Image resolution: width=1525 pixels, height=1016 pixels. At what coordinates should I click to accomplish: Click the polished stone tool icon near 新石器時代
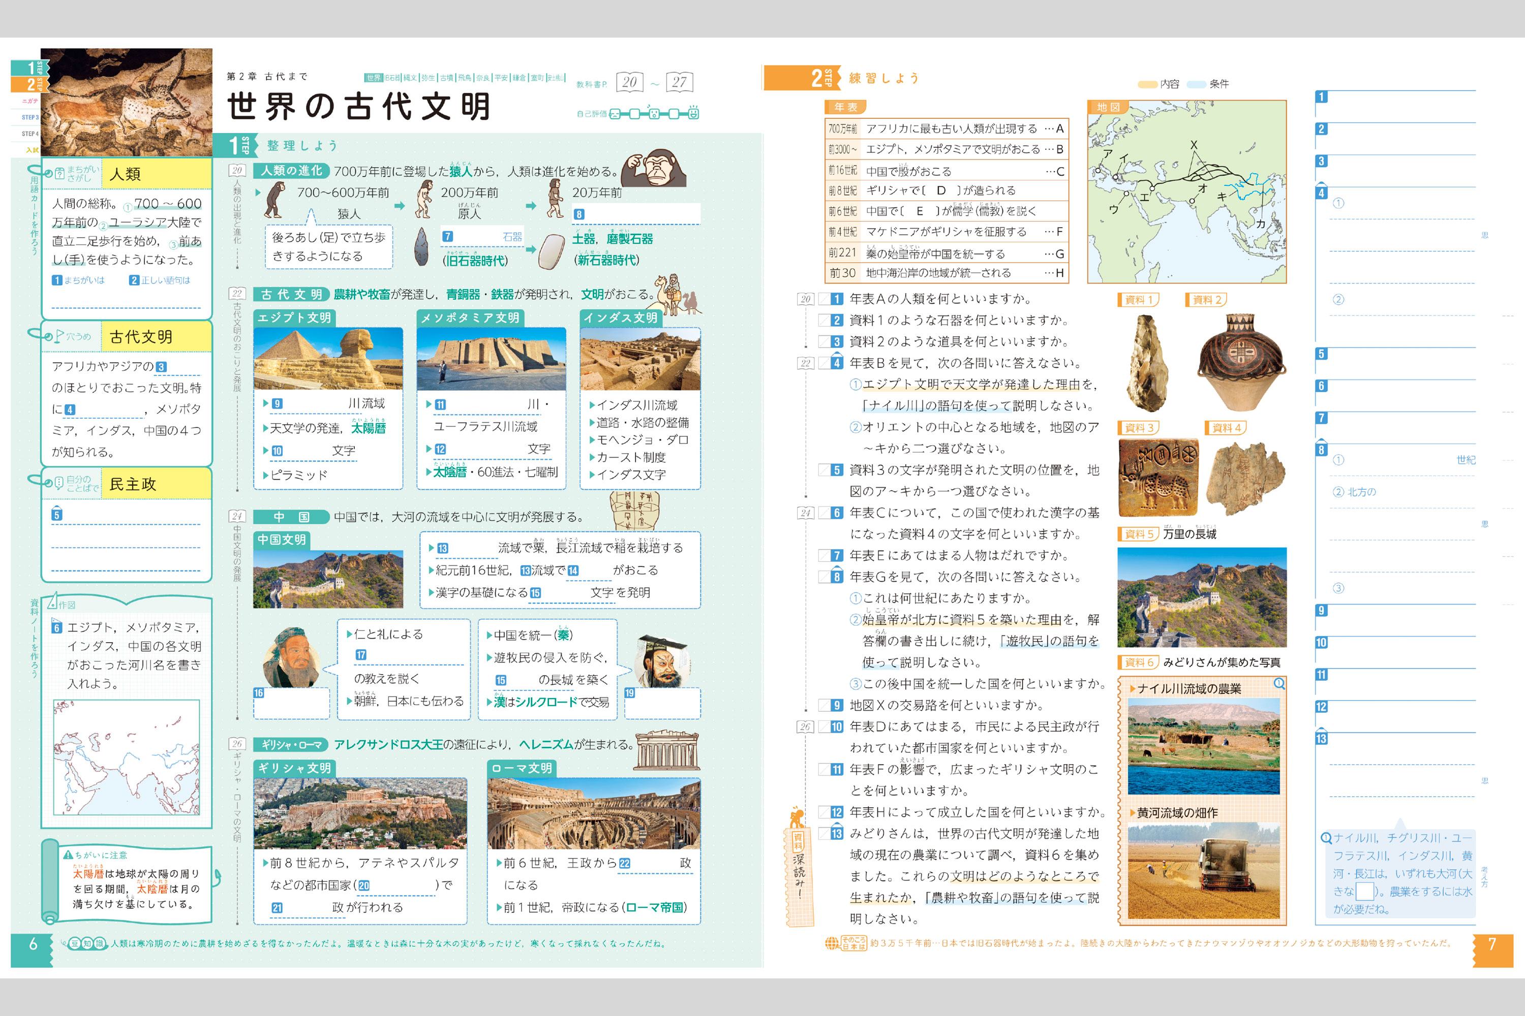(x=551, y=252)
